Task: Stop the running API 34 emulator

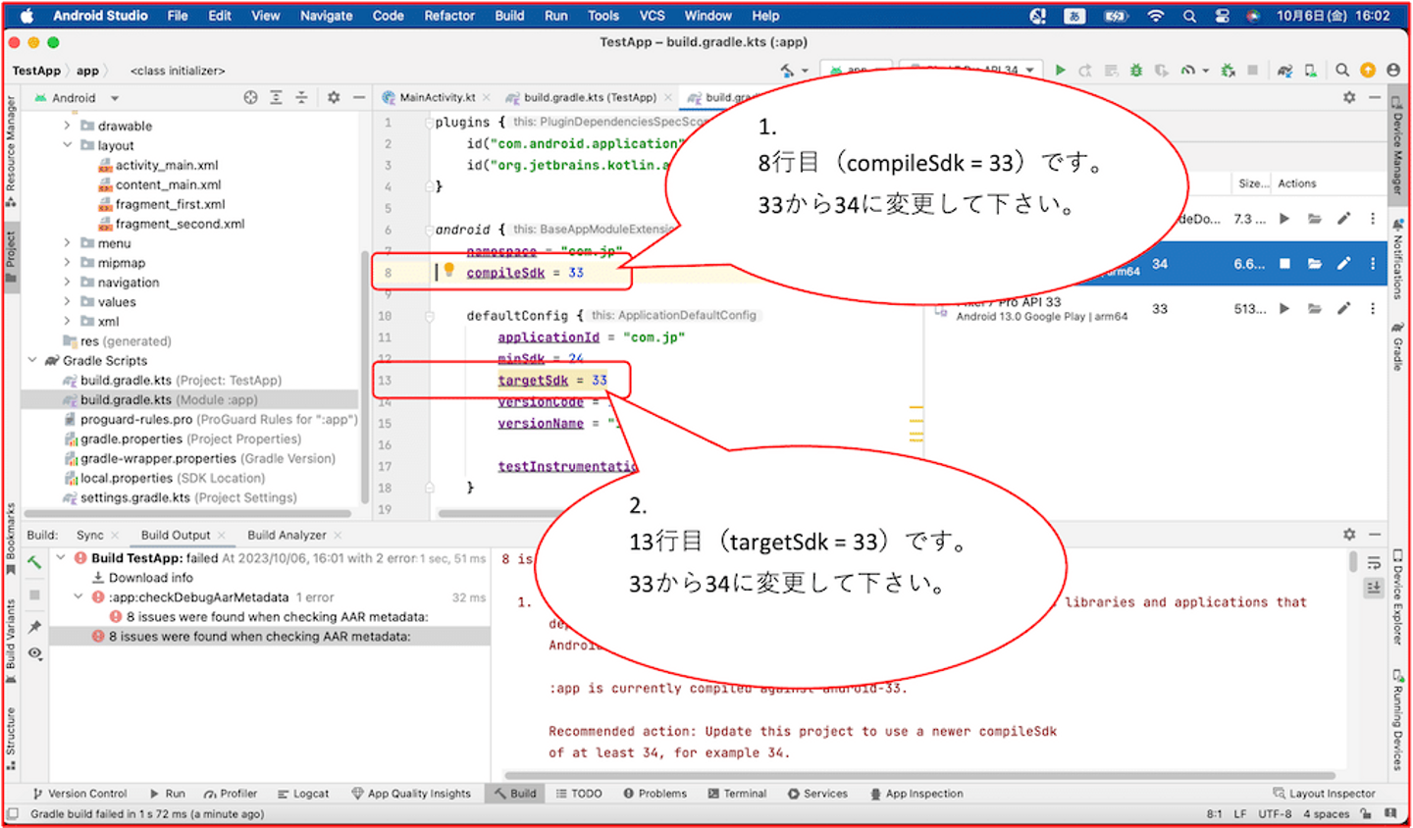Action: coord(1284,264)
